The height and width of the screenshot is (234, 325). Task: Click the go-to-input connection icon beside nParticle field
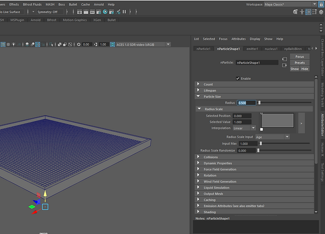pyautogui.click(x=284, y=59)
